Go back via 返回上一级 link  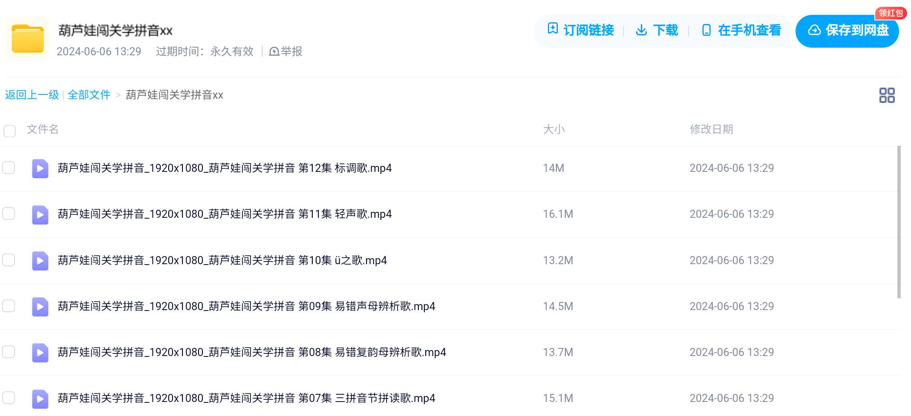pos(32,95)
